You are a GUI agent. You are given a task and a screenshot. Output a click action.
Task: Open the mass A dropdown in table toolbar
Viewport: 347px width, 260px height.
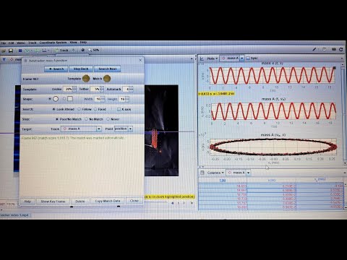click(239, 173)
